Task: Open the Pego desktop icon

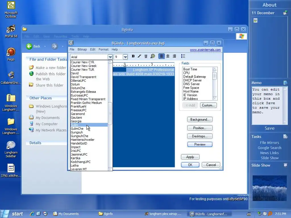Action: coord(11,54)
